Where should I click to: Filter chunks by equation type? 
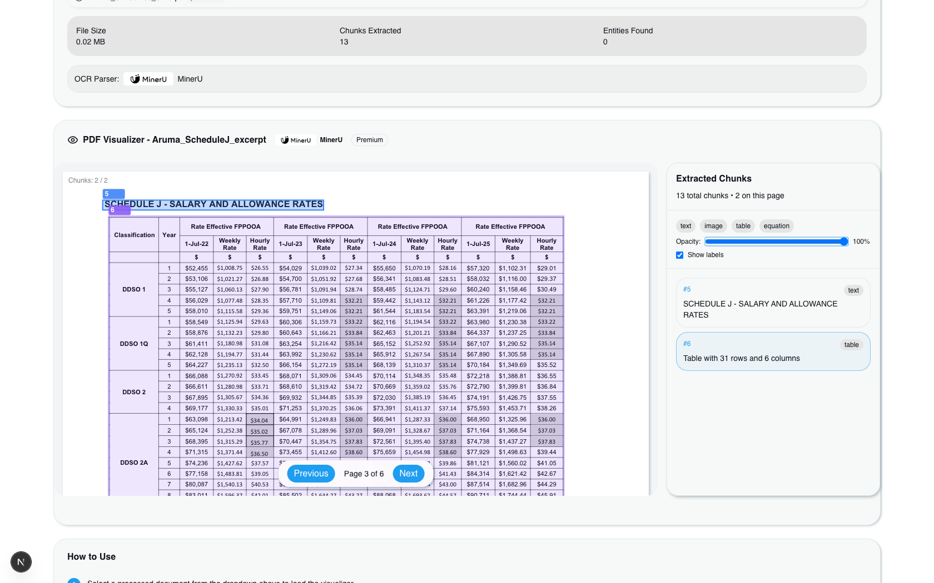point(777,226)
